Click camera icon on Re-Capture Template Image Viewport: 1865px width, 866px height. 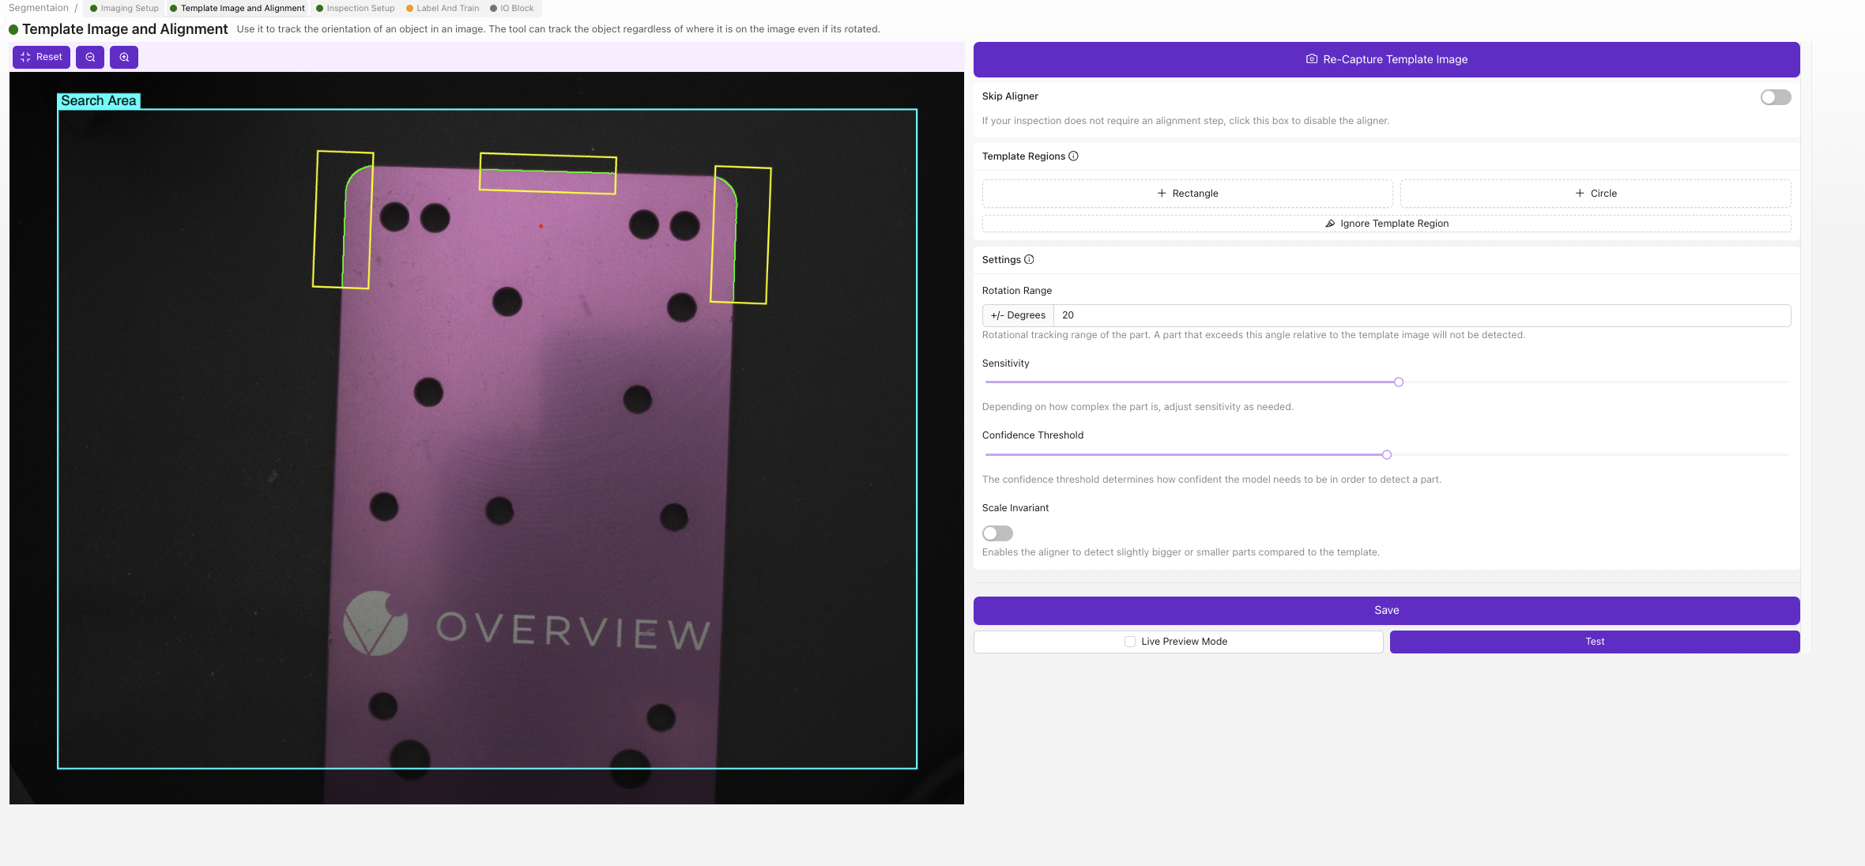1312,59
